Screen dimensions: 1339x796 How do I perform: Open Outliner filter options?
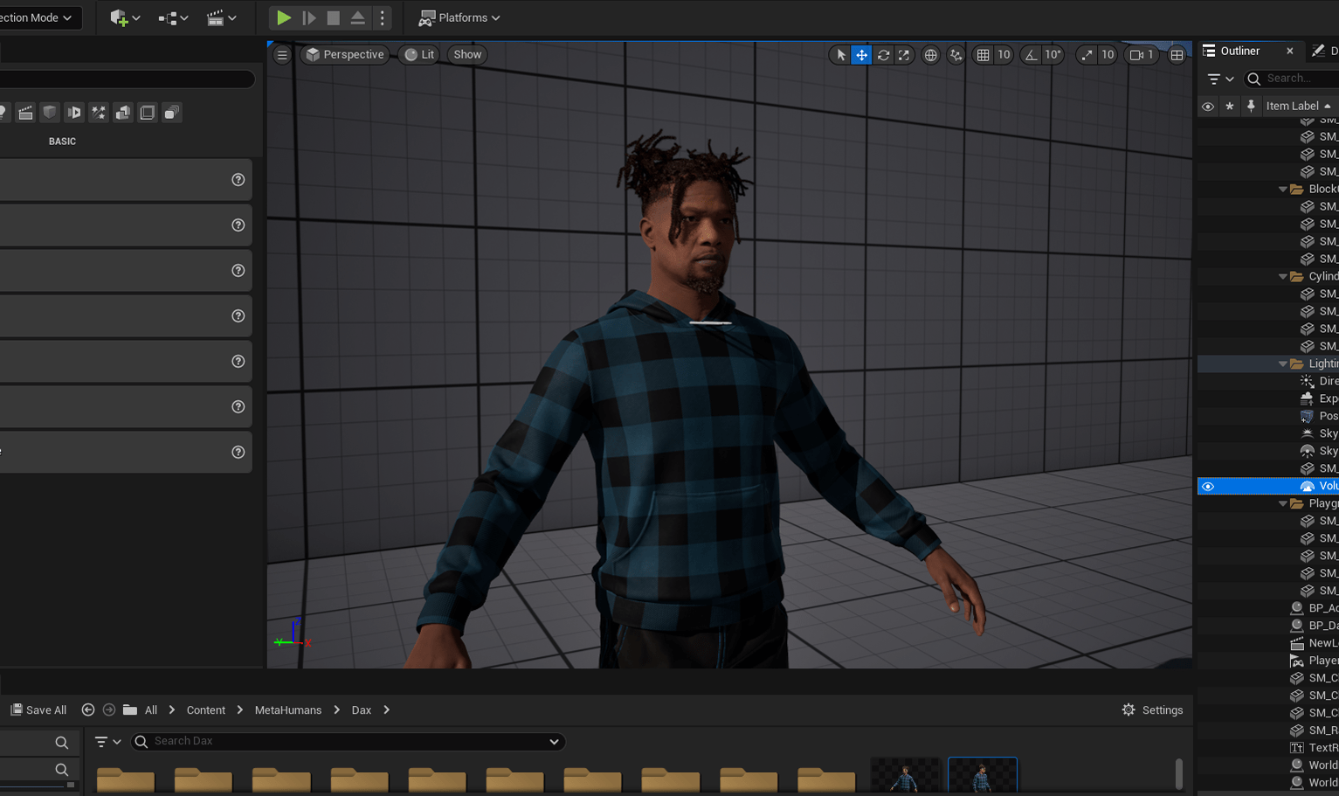click(x=1220, y=79)
